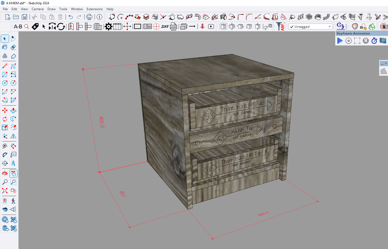Select the Orbit tool
388x249 pixels.
click(5, 173)
